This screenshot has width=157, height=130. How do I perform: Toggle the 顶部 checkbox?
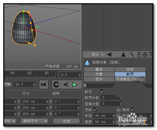[x=95, y=109]
